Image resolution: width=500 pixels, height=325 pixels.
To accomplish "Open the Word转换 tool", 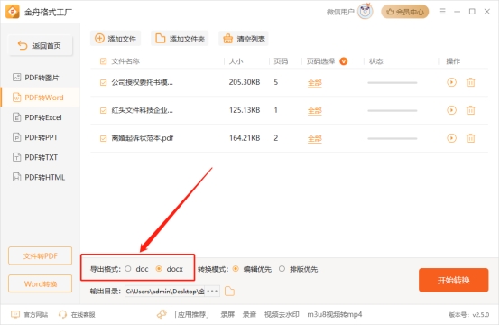I will click(41, 283).
